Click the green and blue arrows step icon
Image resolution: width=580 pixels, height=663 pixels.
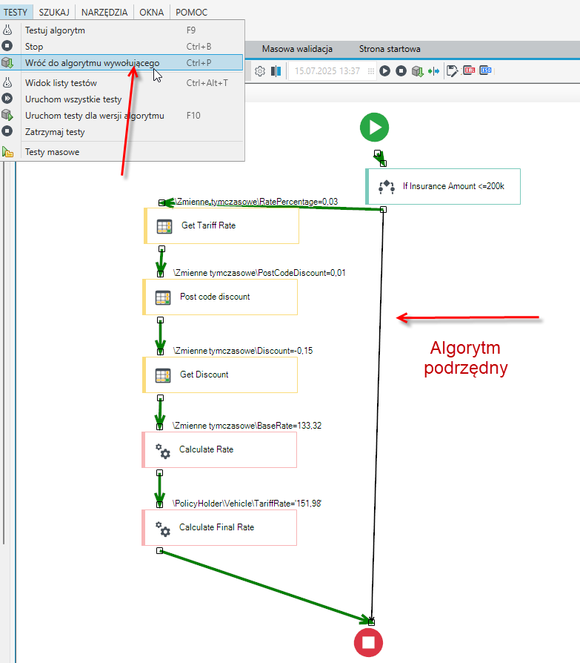(x=434, y=71)
